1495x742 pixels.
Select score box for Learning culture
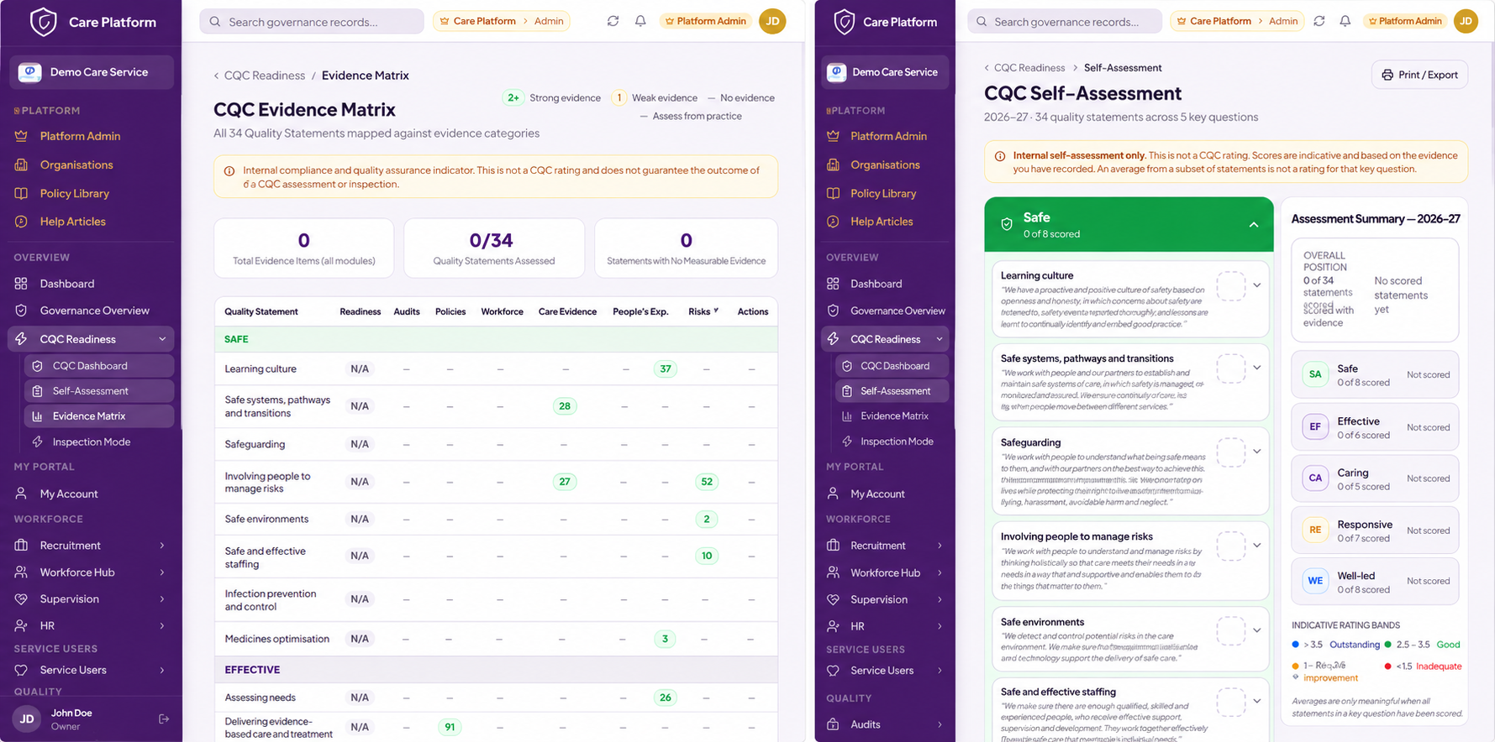pyautogui.click(x=1231, y=286)
